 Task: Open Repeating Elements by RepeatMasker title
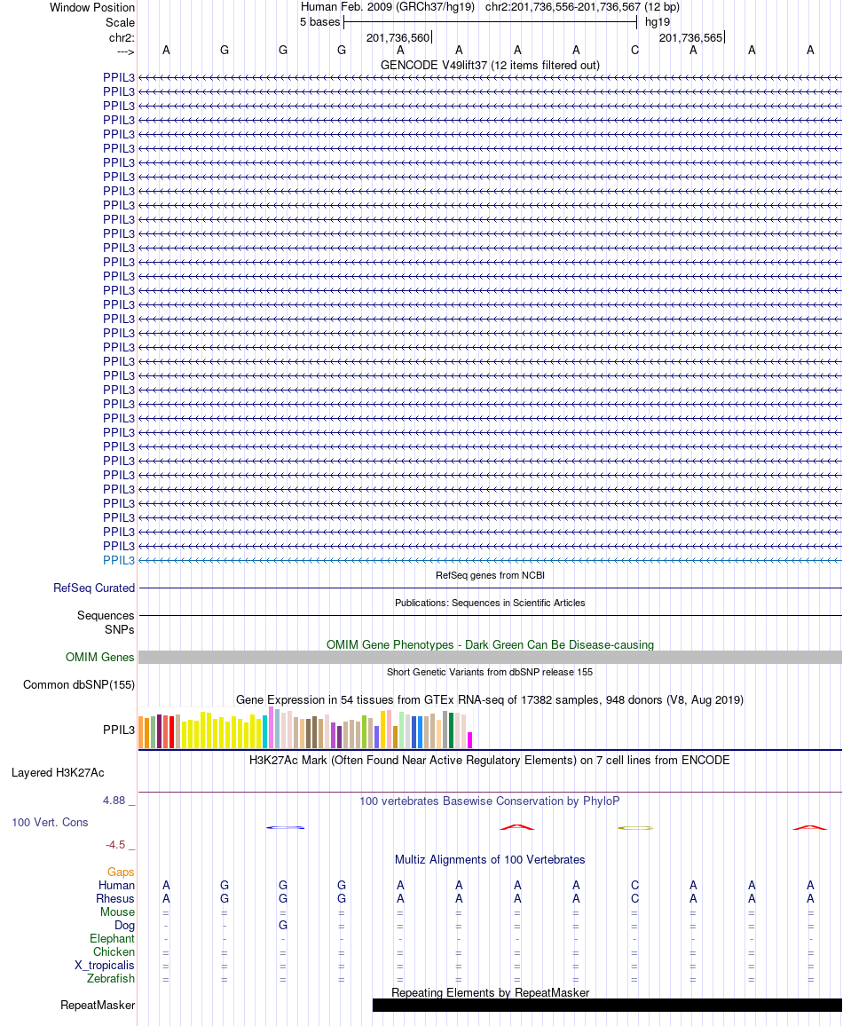490,992
